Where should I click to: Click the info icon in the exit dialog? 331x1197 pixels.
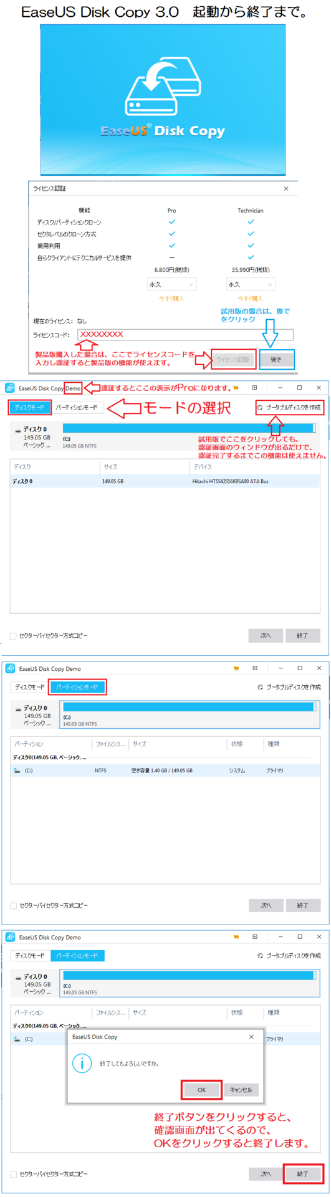tap(82, 1063)
